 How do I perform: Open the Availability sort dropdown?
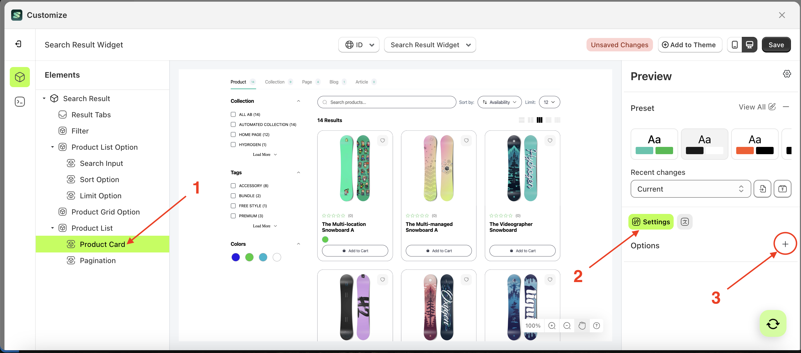pos(499,102)
